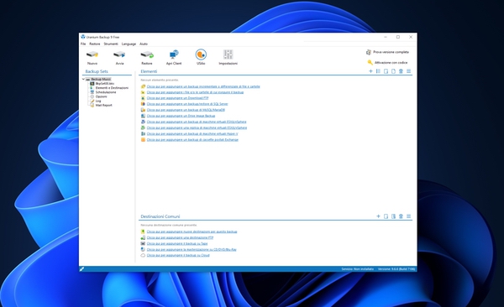Click link to add ESXi/vSphere VM replica
Screen dimensions: 504x307
[x=197, y=127]
